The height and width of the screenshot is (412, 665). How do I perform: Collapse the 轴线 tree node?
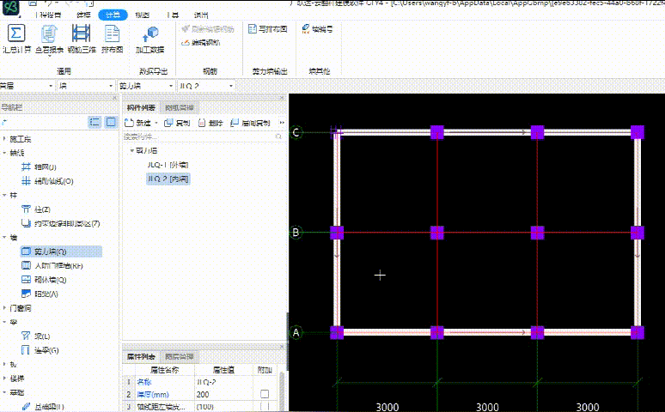point(4,153)
